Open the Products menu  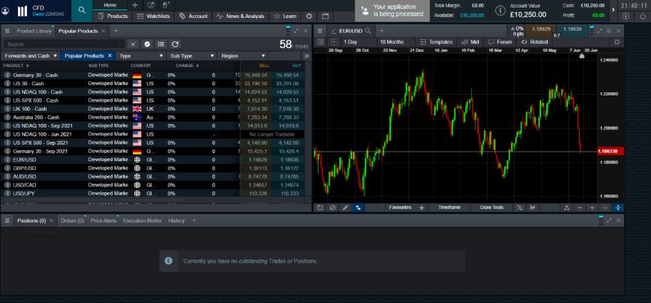coord(112,16)
